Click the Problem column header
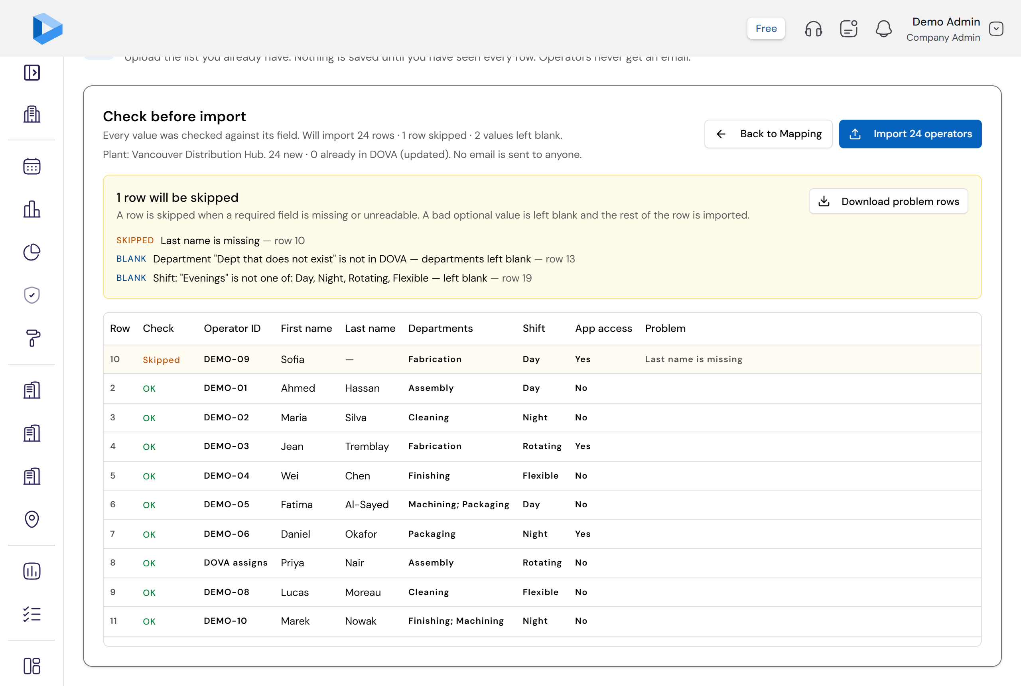The width and height of the screenshot is (1021, 686). (665, 329)
